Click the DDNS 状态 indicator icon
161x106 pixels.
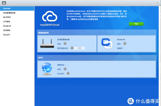click(65, 69)
